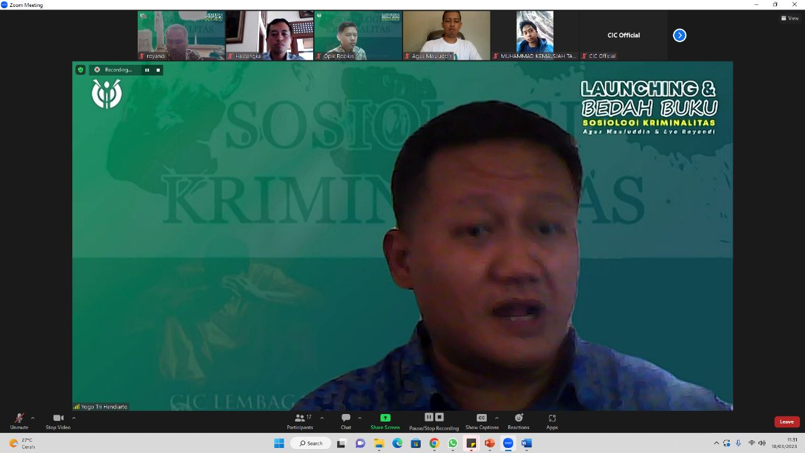The image size is (805, 453).
Task: Open the Windows Start menu
Action: tap(279, 443)
